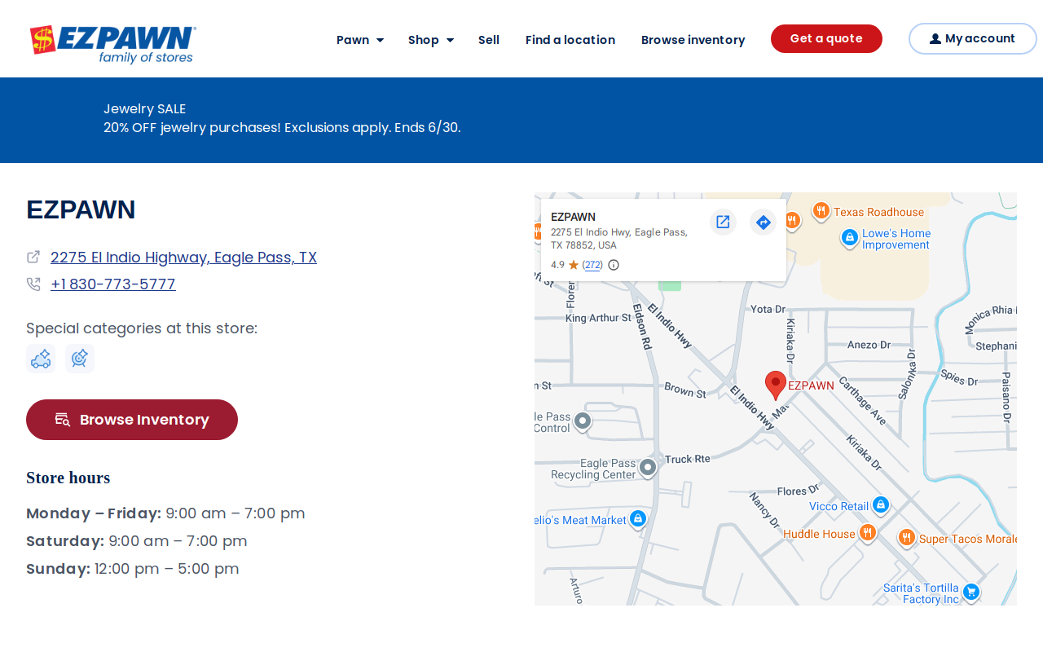1043x652 pixels.
Task: Select the Eagle Pass Control grey marker
Action: coord(582,421)
